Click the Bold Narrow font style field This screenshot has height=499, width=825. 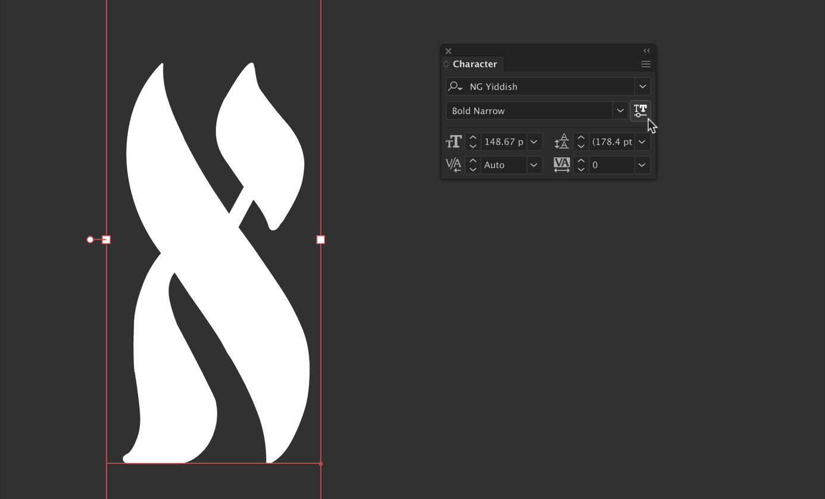tap(529, 111)
